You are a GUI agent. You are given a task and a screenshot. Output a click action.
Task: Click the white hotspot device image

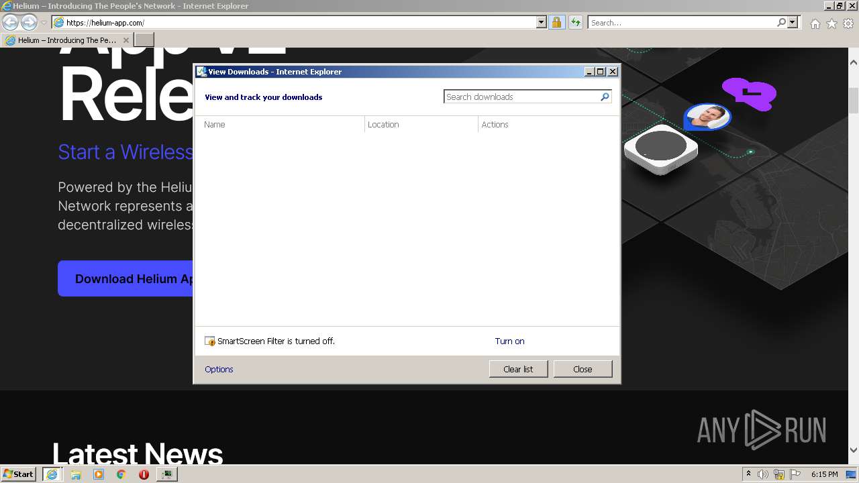pos(661,149)
